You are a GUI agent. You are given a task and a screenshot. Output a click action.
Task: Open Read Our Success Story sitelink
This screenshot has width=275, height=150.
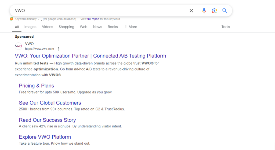[47, 120]
